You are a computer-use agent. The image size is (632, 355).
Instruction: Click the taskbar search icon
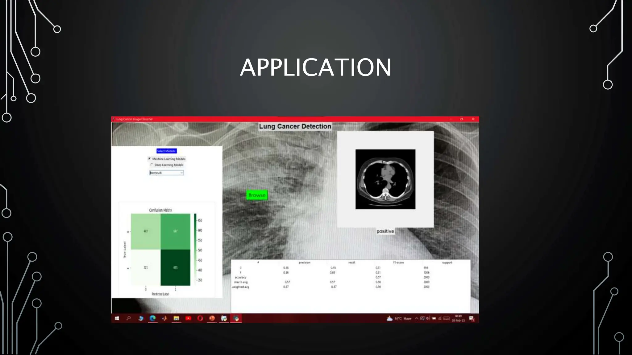129,318
